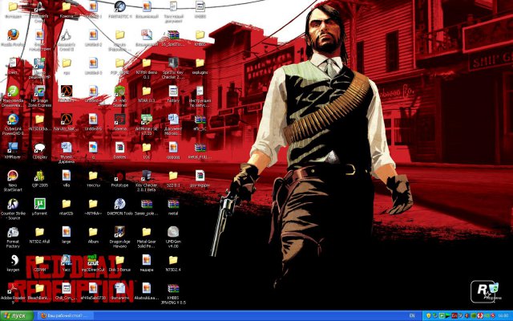The height and width of the screenshot is (321, 513).
Task: Open the Prototype game shortcut
Action: [119, 175]
